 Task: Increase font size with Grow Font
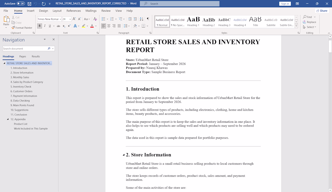(x=74, y=19)
